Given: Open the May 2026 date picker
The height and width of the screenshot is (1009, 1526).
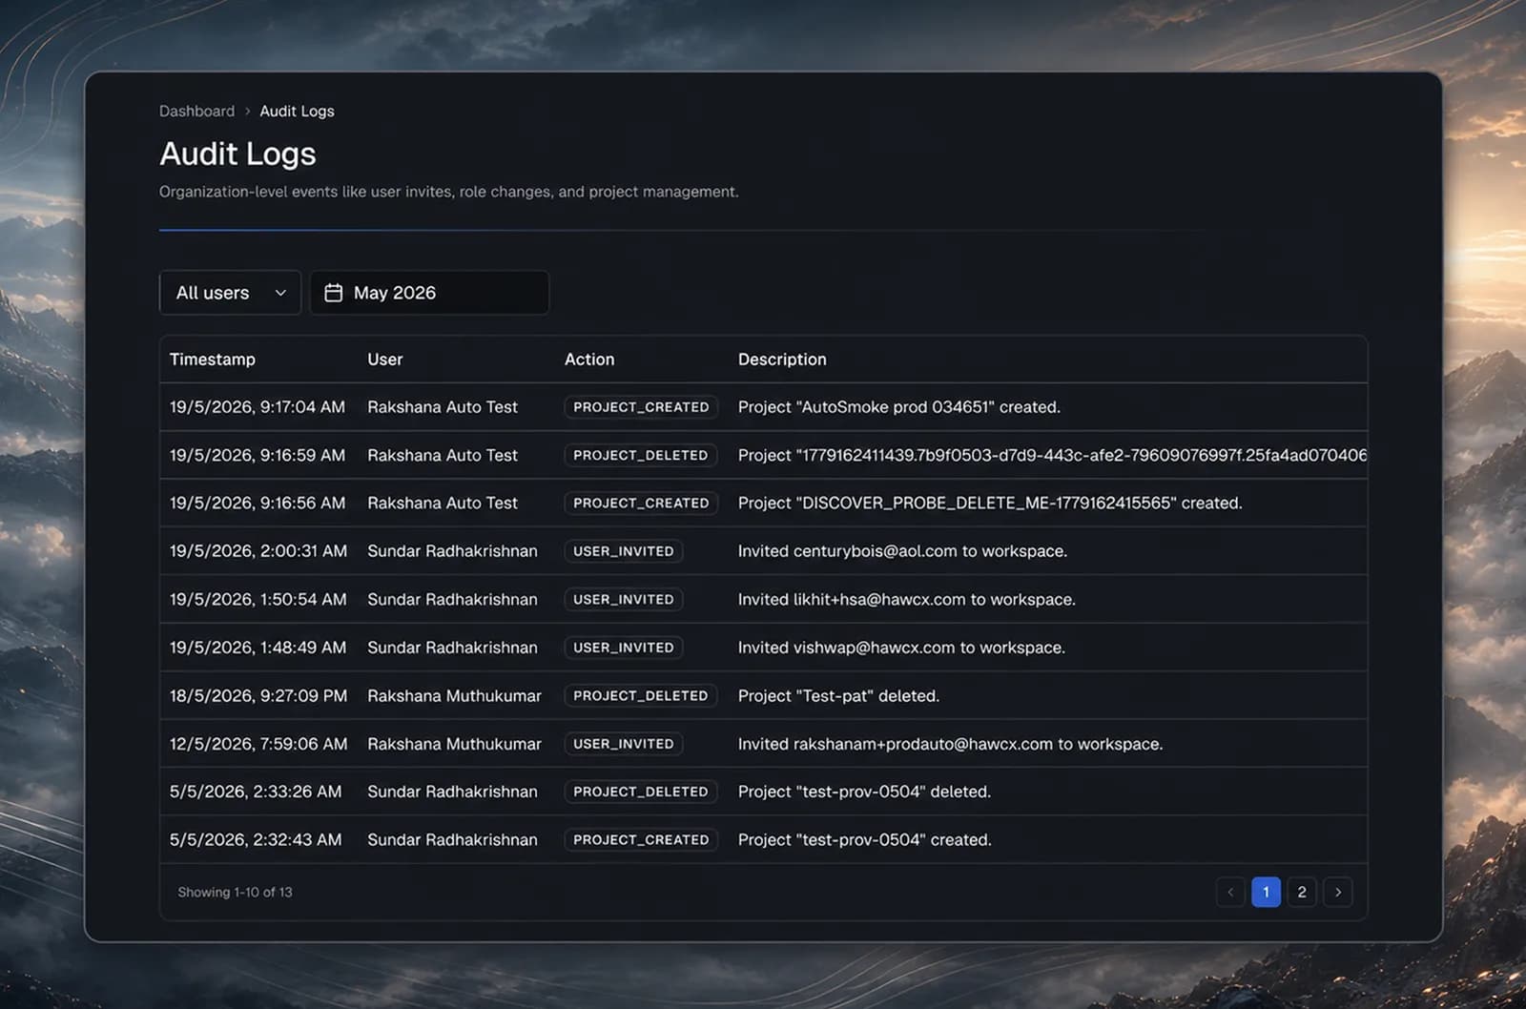Looking at the screenshot, I should point(429,293).
